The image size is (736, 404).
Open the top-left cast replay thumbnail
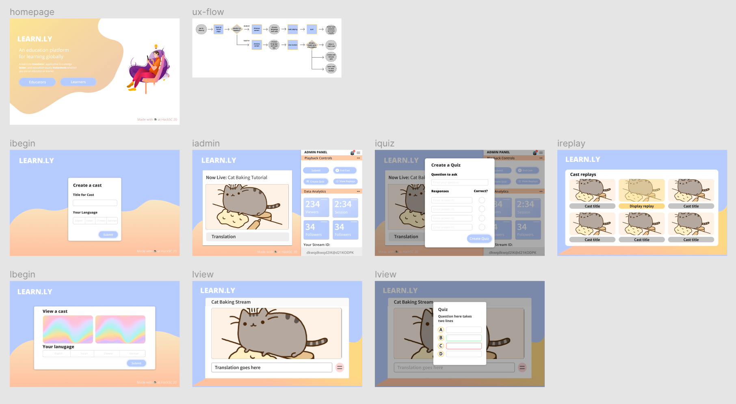click(592, 190)
